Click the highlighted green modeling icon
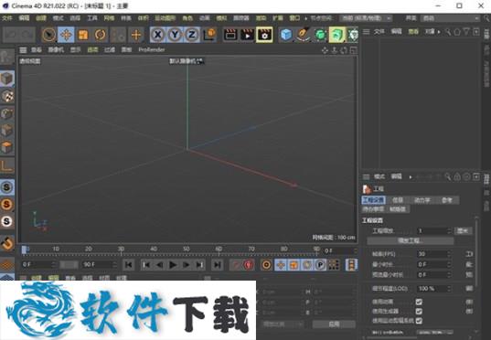This screenshot has width=491, height=340. pyautogui.click(x=337, y=35)
